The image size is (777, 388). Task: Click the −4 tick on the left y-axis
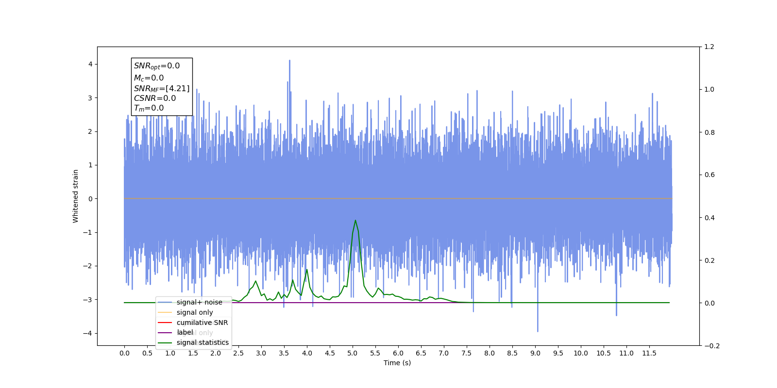point(87,333)
